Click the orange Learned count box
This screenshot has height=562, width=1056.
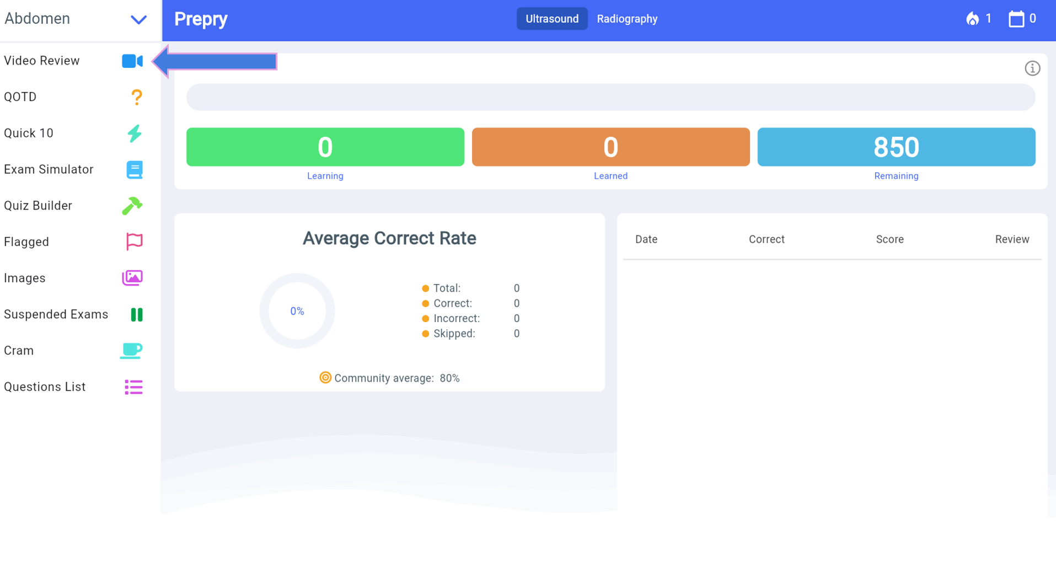click(x=610, y=147)
